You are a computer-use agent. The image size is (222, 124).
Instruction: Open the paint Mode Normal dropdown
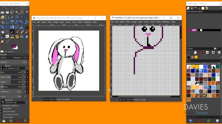(11, 58)
